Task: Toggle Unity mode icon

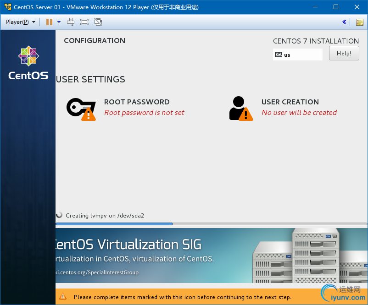Action: [x=98, y=22]
